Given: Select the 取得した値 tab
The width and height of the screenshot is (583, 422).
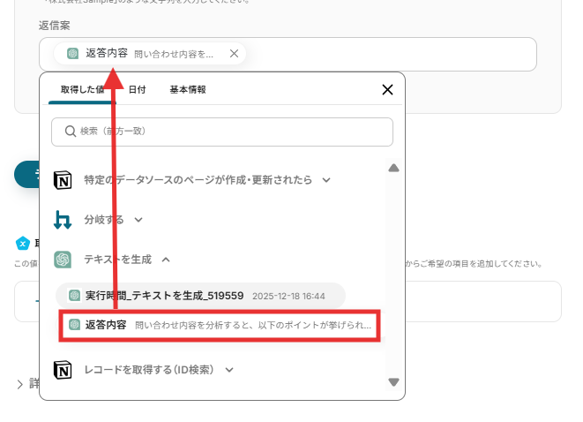Looking at the screenshot, I should coord(82,90).
